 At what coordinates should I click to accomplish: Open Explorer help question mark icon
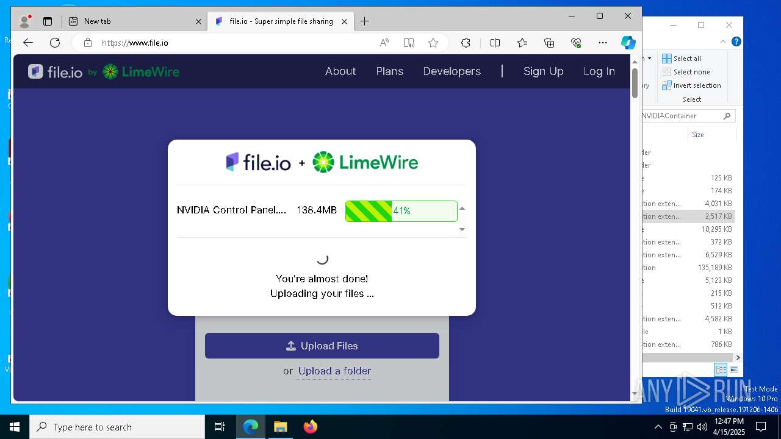(736, 42)
